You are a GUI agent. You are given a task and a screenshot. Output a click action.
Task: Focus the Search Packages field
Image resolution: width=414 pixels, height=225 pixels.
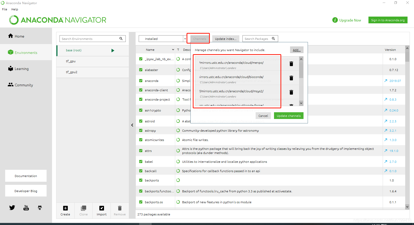(x=260, y=39)
